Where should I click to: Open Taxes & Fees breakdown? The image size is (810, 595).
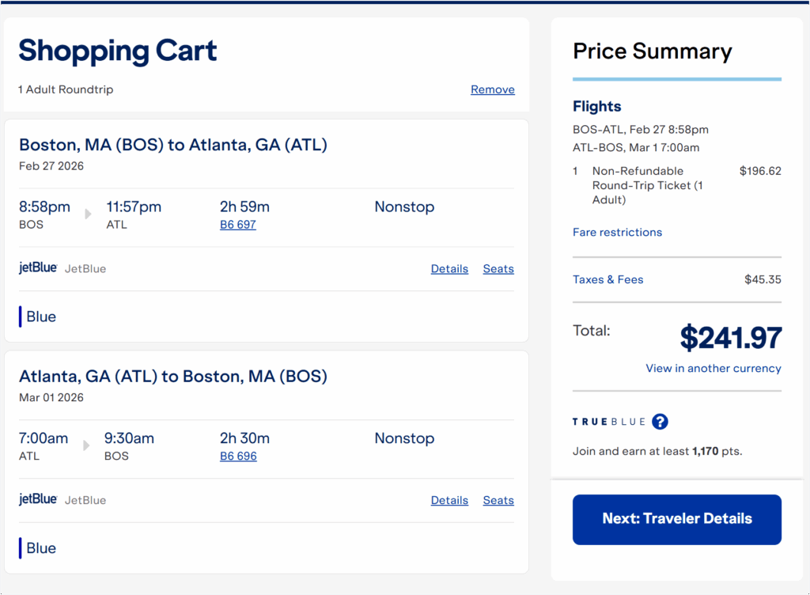(x=607, y=279)
